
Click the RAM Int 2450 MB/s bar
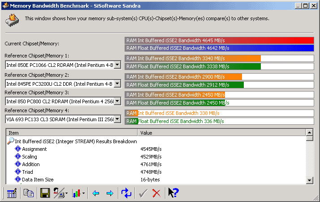point(219,95)
